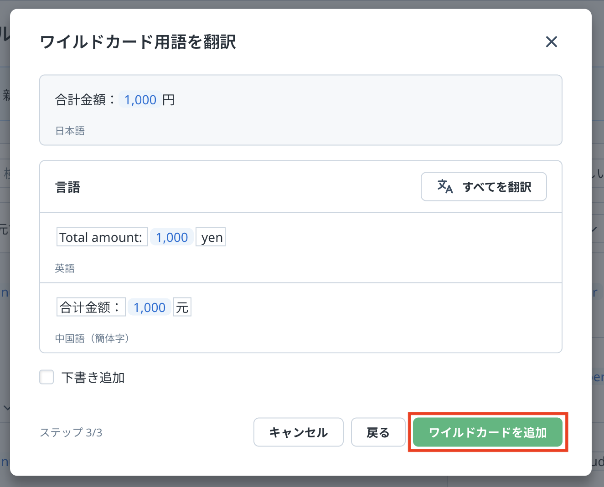Click the 'yen' text field
This screenshot has width=604, height=487.
coord(211,237)
